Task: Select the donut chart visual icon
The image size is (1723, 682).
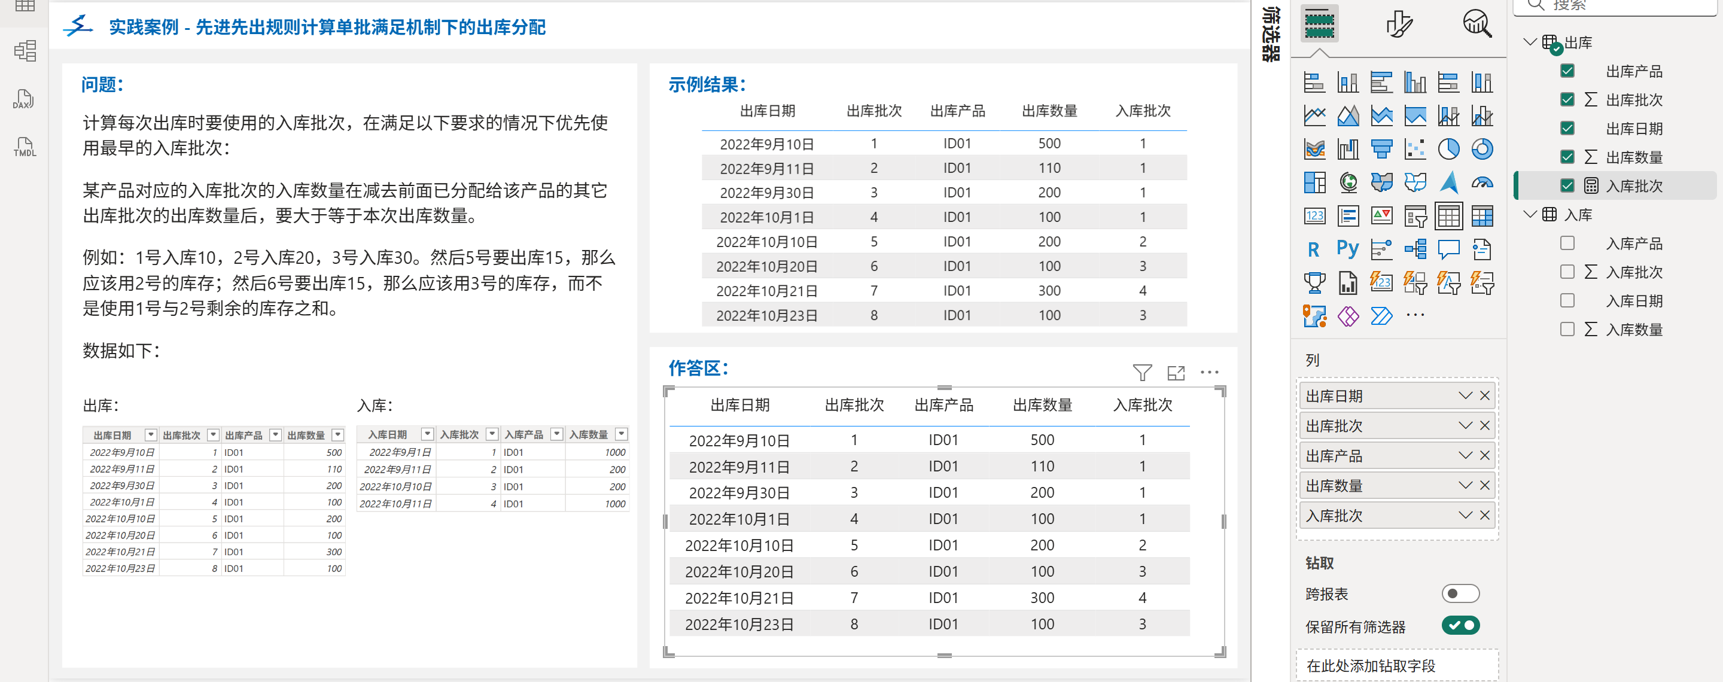Action: (x=1481, y=149)
